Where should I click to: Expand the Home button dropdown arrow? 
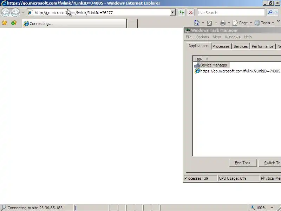coord(203,23)
